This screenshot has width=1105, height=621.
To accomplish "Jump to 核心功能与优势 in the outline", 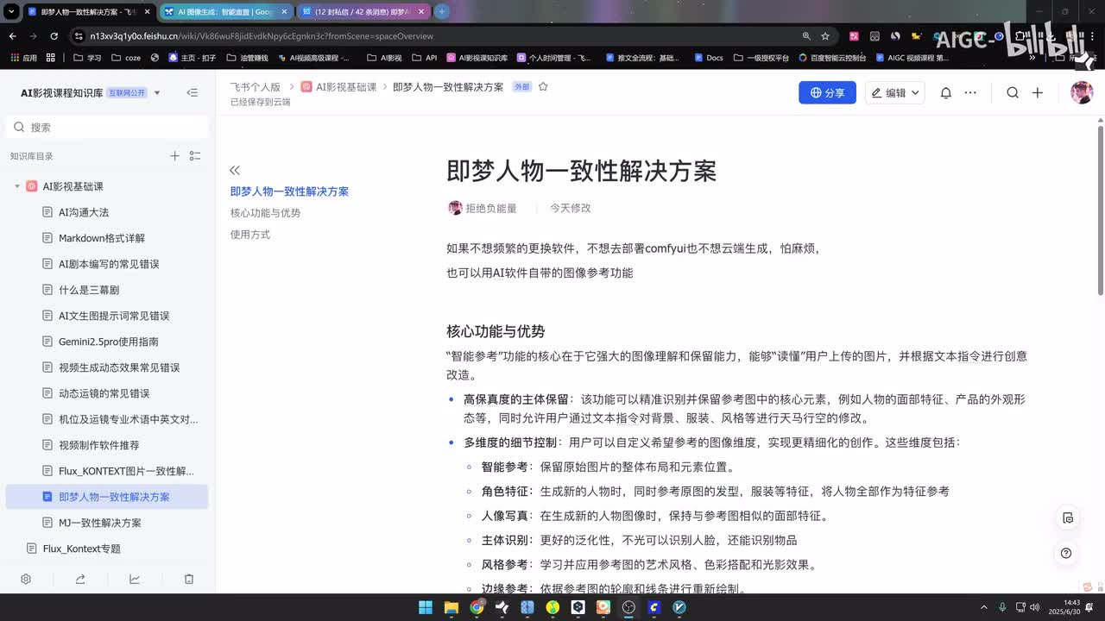I will click(266, 213).
